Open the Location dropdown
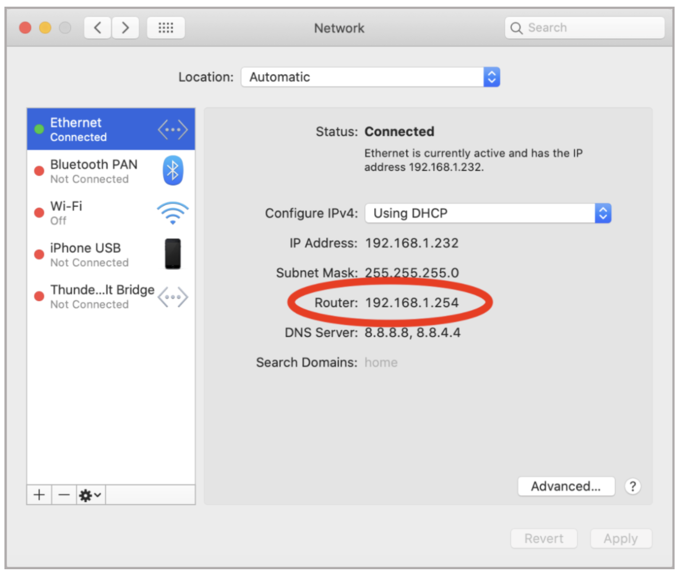This screenshot has height=575, width=683. point(370,77)
